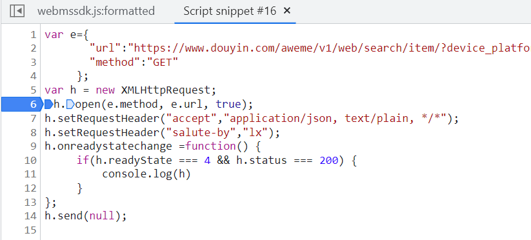The image size is (531, 240).
Task: Show the navigator sidebar panel
Action: click(17, 12)
